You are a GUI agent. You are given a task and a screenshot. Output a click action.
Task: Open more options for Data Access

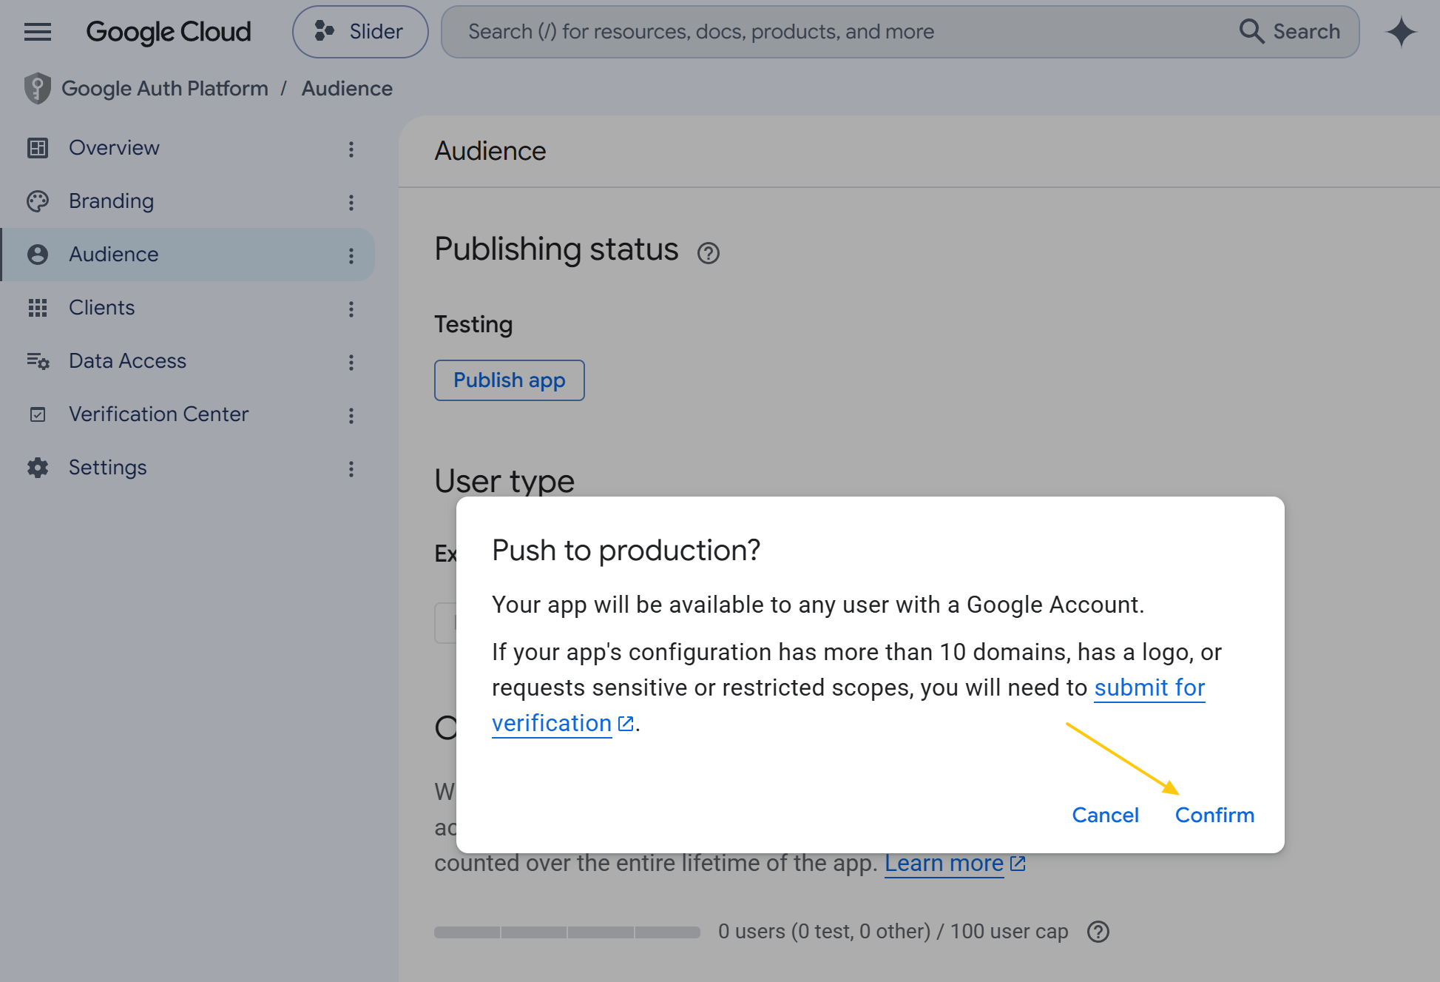coord(351,363)
